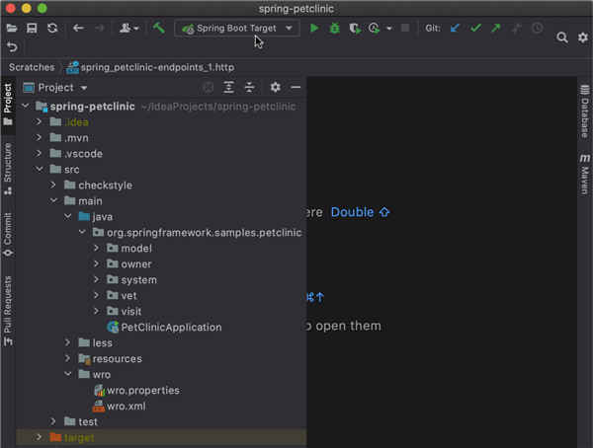Expand the owner package
Image resolution: width=593 pixels, height=448 pixels.
(96, 264)
